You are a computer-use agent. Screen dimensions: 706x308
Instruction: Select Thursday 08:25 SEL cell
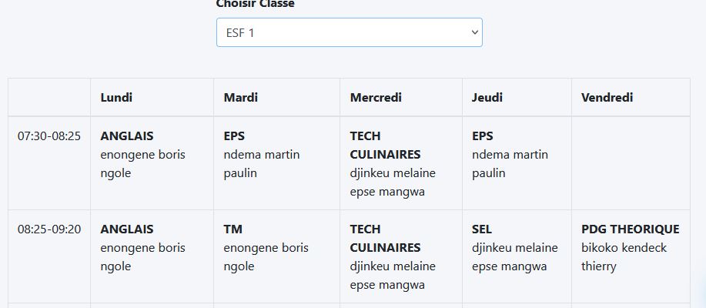coord(517,256)
